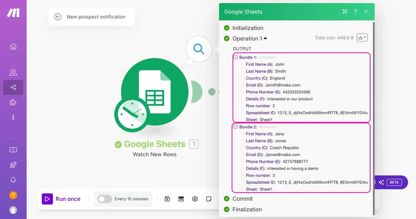The height and width of the screenshot is (219, 416).
Task: Toggle the scenario scheduling switch on
Action: point(105,199)
